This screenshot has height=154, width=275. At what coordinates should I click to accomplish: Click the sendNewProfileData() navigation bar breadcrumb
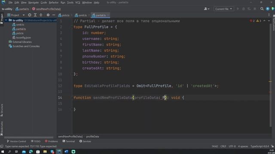tap(46, 9)
